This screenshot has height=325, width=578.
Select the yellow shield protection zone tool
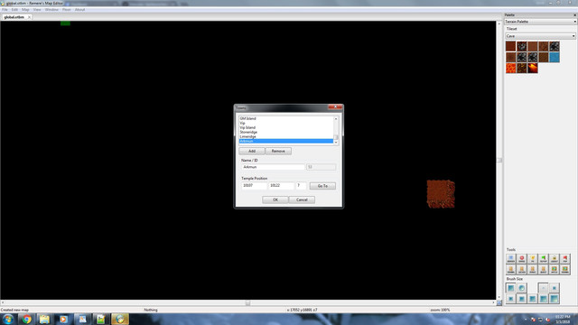point(532,259)
